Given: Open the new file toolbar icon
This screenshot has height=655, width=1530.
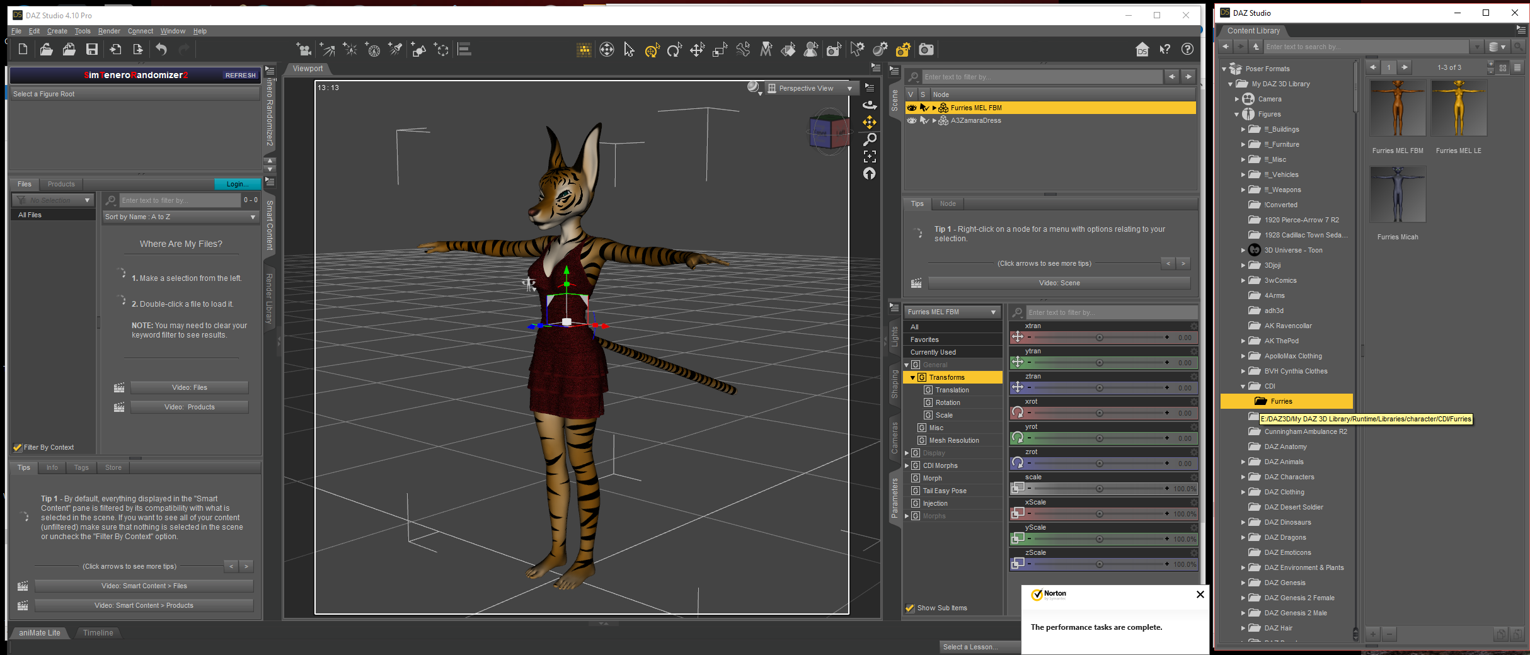Looking at the screenshot, I should pos(23,50).
